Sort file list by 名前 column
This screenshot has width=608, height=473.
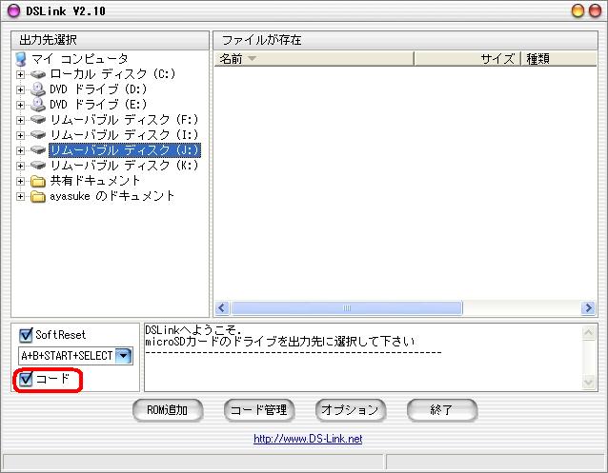pos(314,59)
